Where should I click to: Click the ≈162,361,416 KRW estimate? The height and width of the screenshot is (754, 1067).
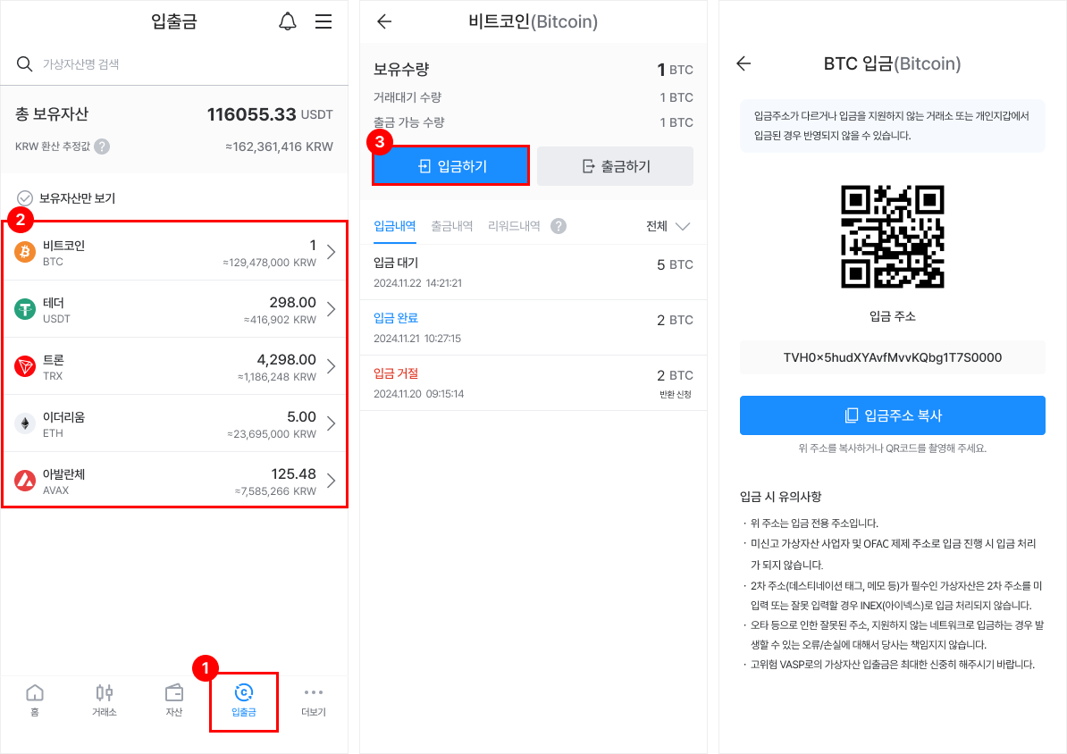[x=279, y=147]
